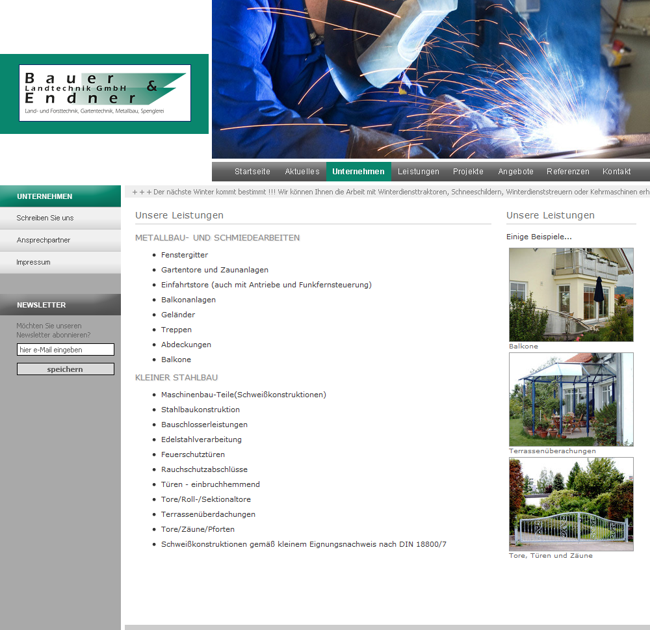Open the Kontakt page

tap(616, 172)
